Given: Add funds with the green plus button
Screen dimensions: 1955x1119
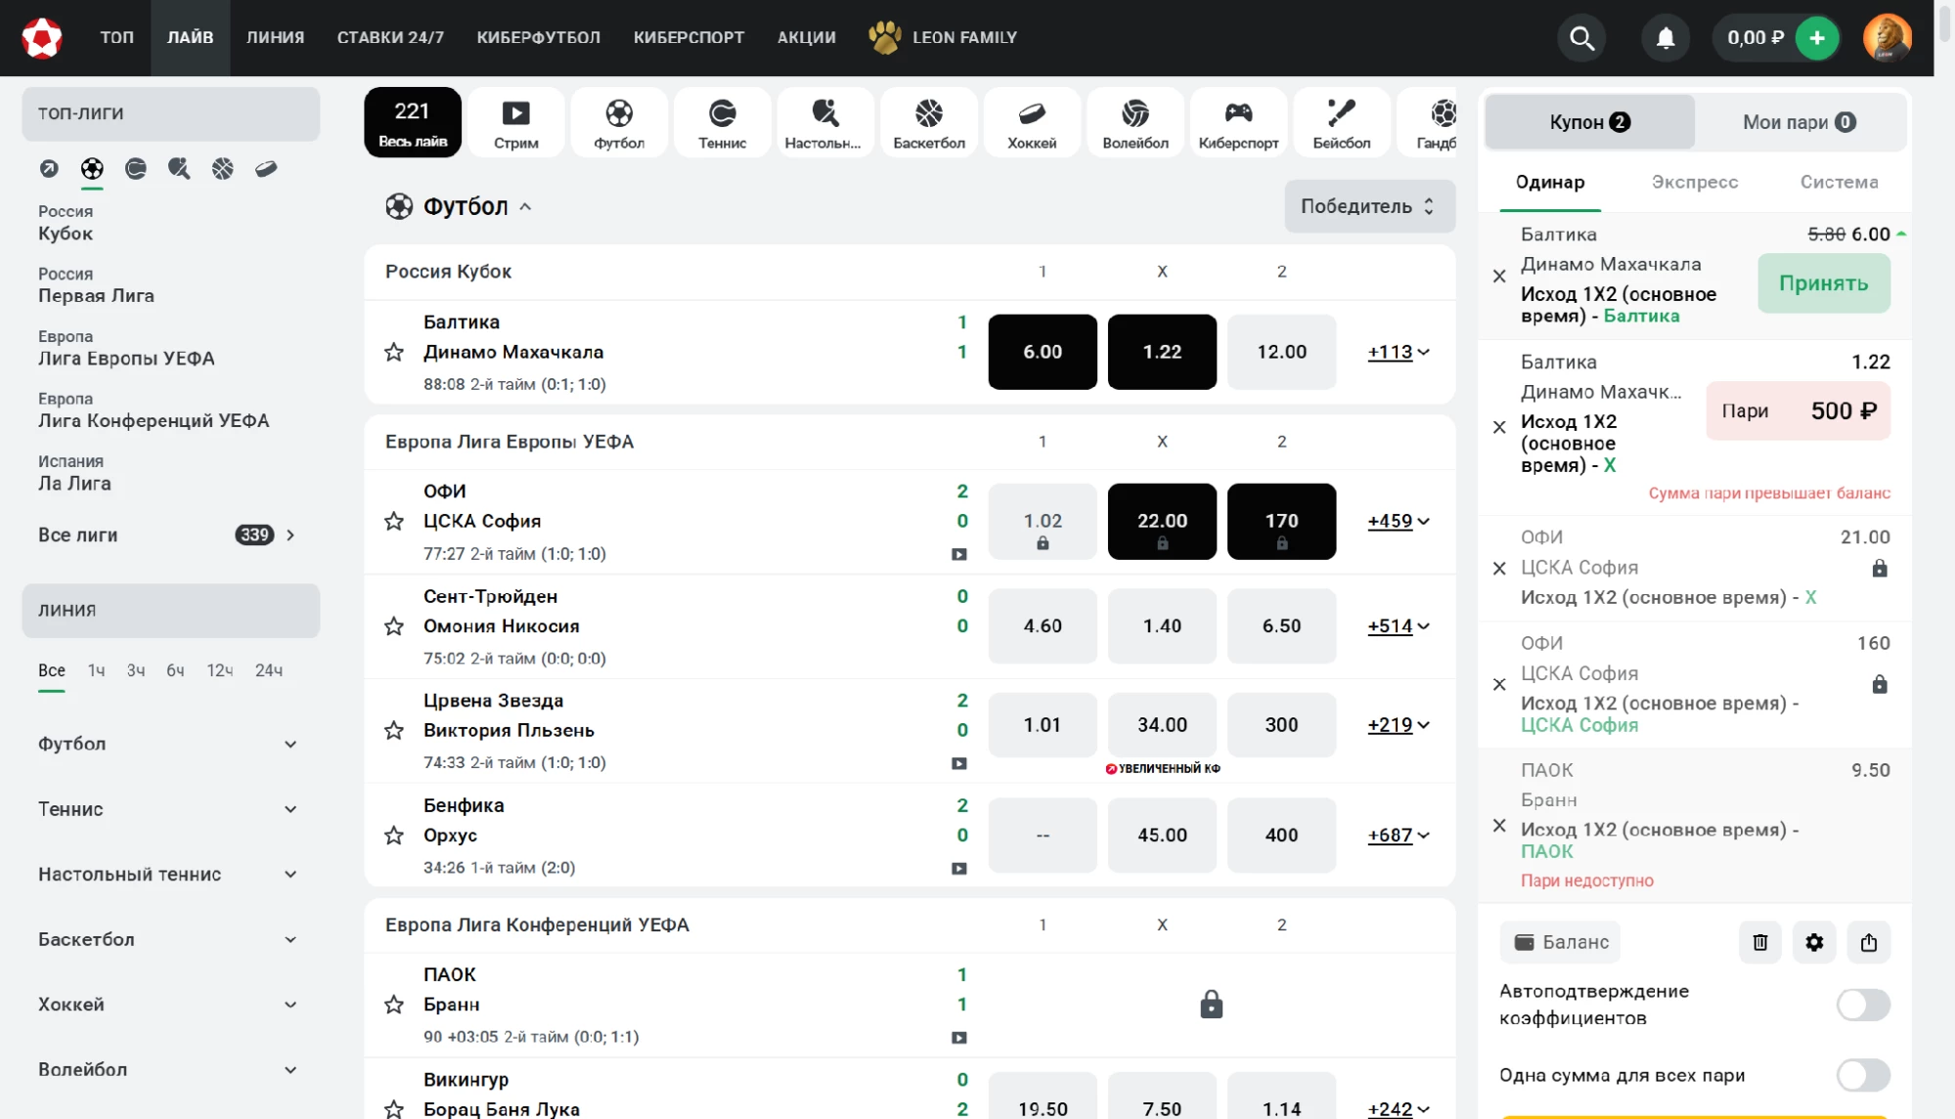Looking at the screenshot, I should point(1817,38).
